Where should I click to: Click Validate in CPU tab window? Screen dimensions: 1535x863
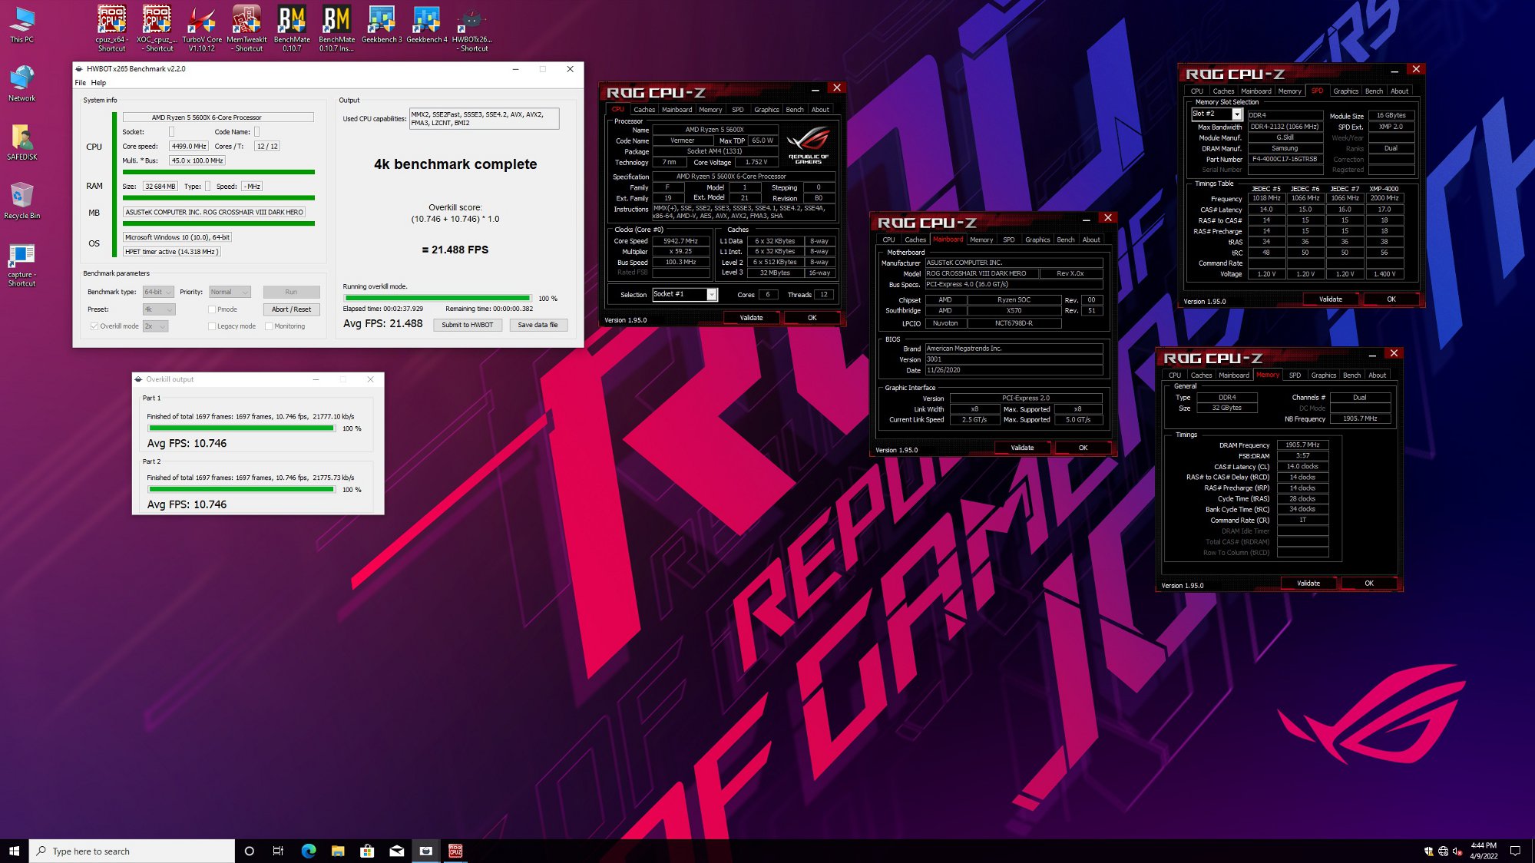751,318
